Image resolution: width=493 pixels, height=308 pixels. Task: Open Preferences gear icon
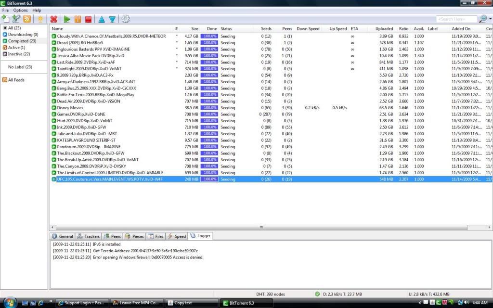[126, 19]
